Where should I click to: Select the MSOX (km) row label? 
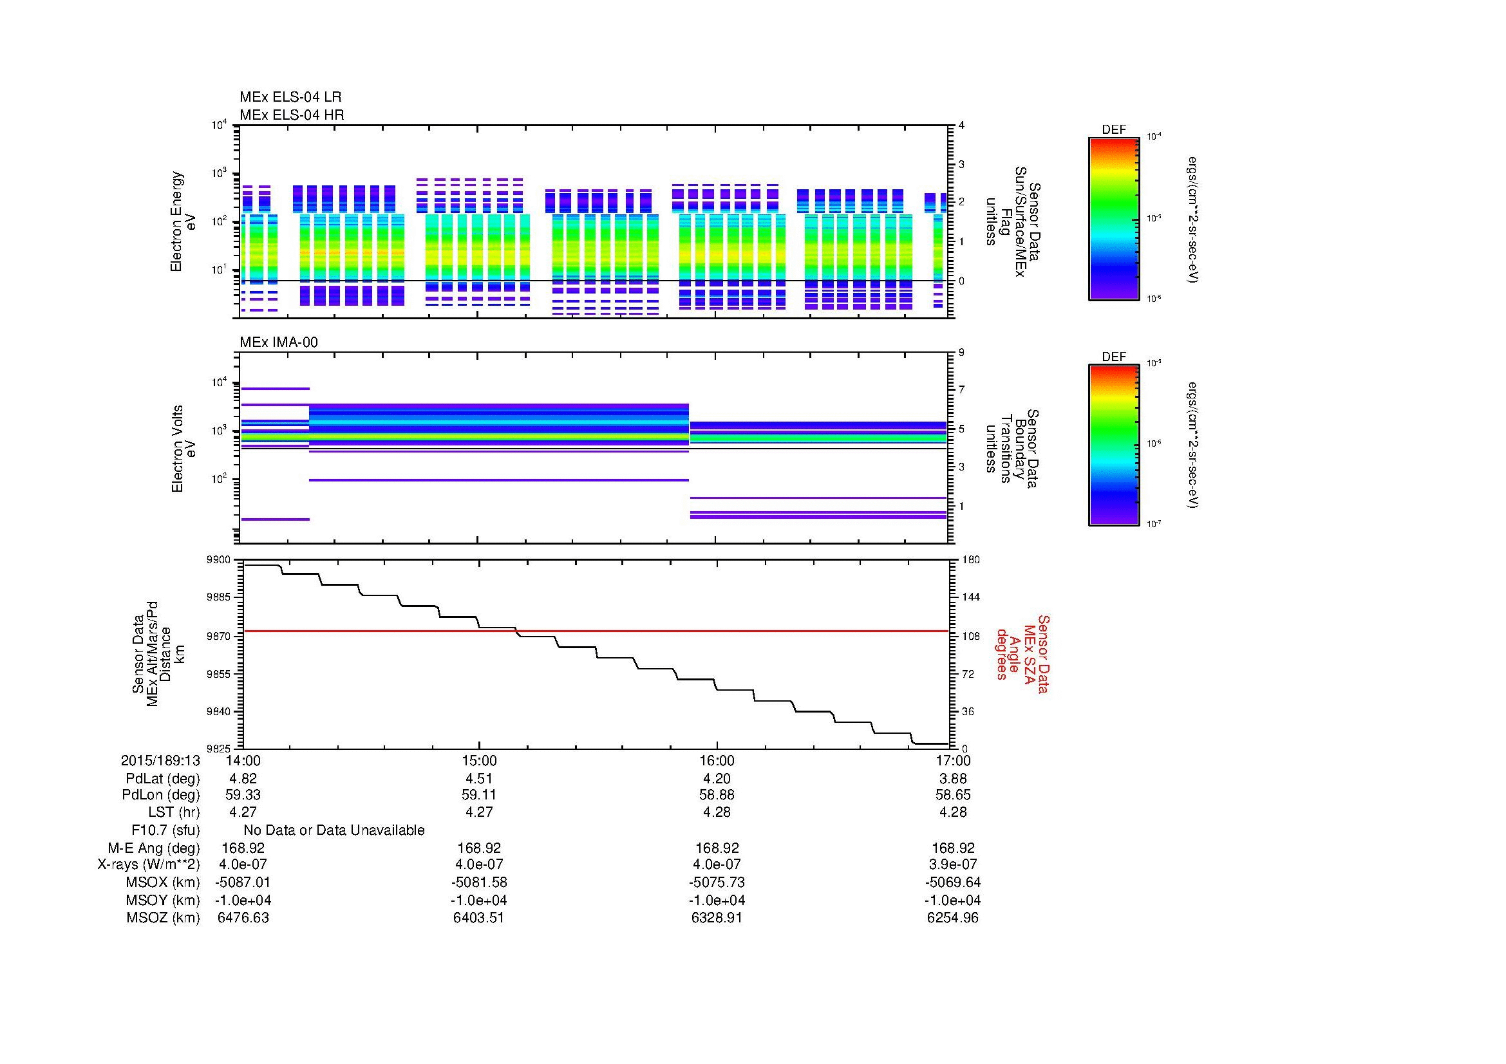pos(164,882)
